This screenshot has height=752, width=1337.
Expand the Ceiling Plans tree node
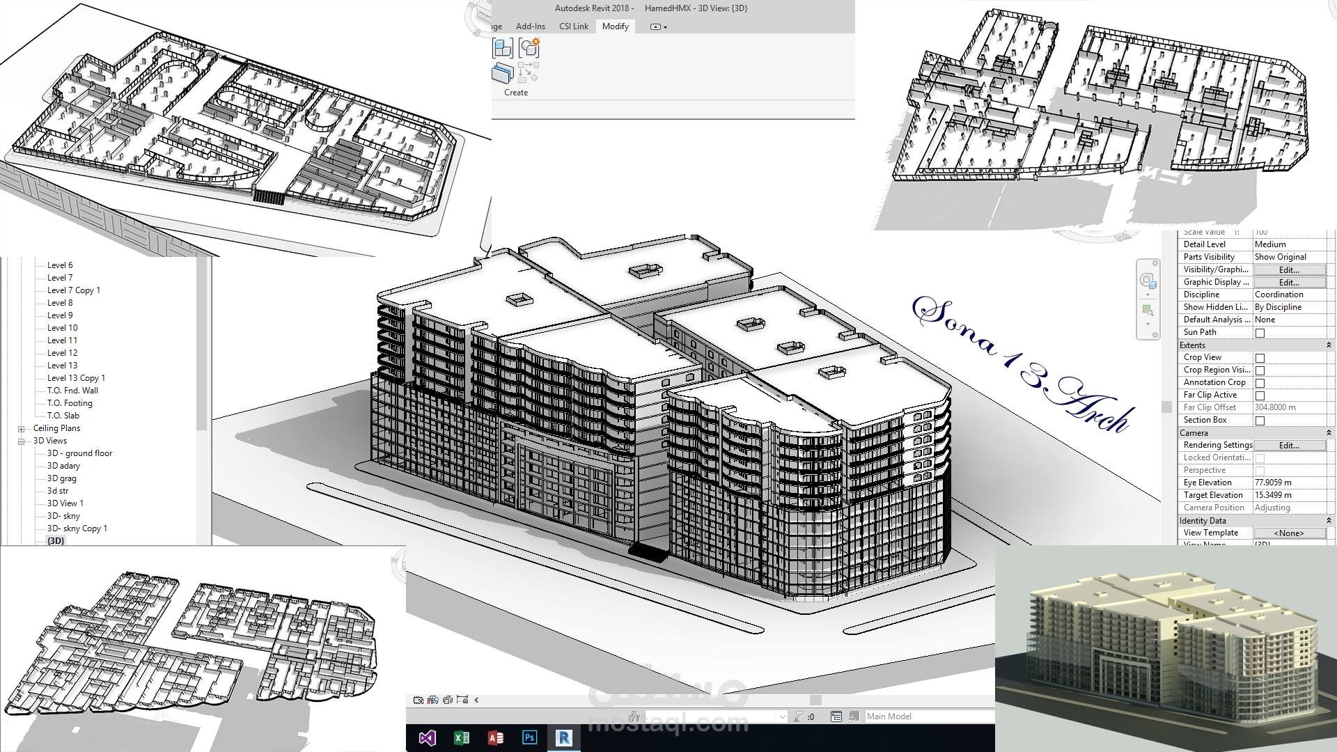click(21, 429)
